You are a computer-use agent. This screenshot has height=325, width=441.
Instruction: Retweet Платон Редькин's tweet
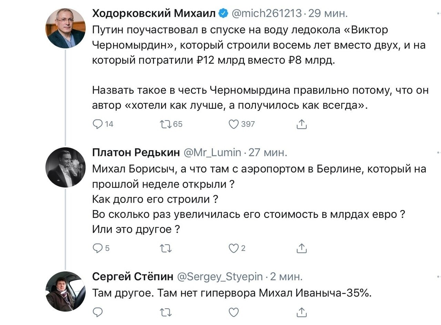[x=166, y=248]
